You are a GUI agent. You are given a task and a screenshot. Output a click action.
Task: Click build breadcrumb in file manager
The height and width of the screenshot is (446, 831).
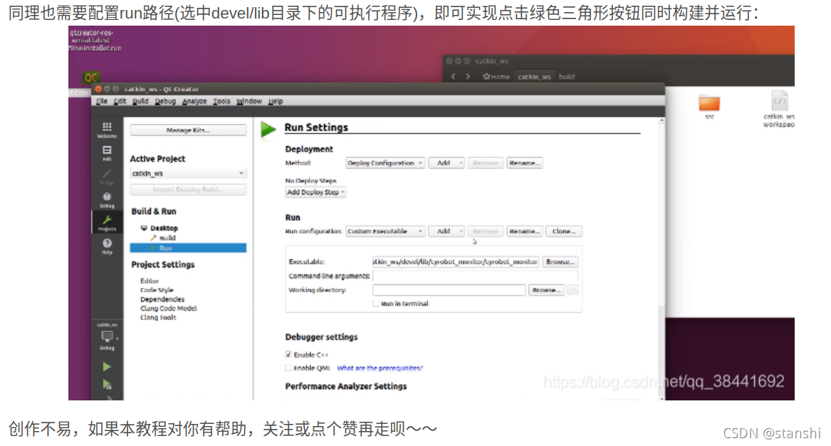point(567,76)
